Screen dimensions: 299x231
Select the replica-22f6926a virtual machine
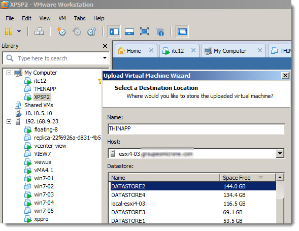click(68, 138)
